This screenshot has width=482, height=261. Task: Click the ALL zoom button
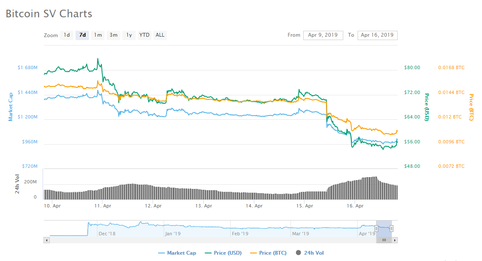pos(160,35)
